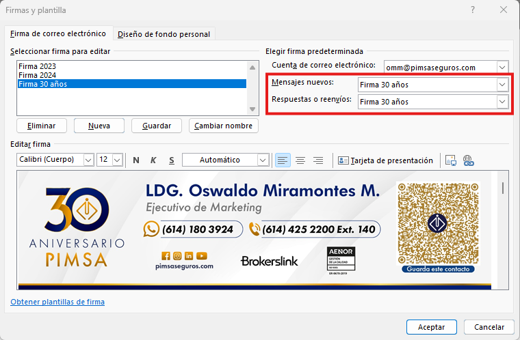Viewport: 520px width, 340px height.
Task: Click the help question mark icon
Action: (x=473, y=10)
